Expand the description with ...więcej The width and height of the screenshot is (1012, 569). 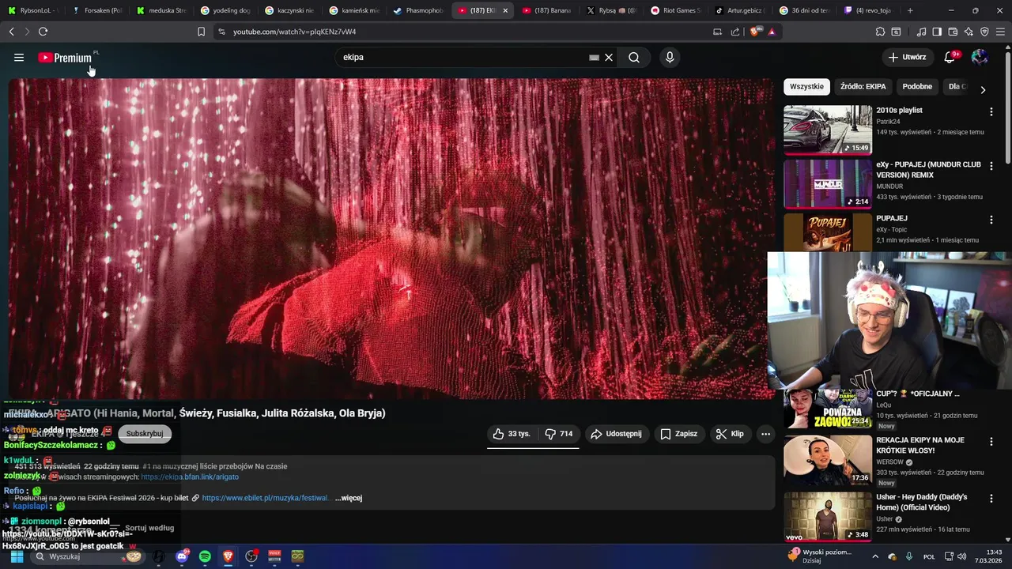349,498
